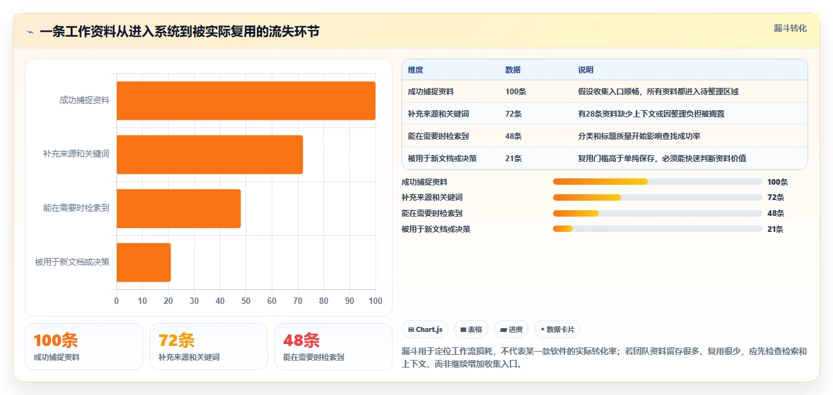Click the x-axis tick value 20
This screenshot has height=395, width=833.
pyautogui.click(x=168, y=301)
